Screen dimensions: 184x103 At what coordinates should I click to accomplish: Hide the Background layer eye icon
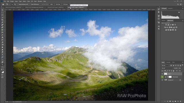coord(162,80)
